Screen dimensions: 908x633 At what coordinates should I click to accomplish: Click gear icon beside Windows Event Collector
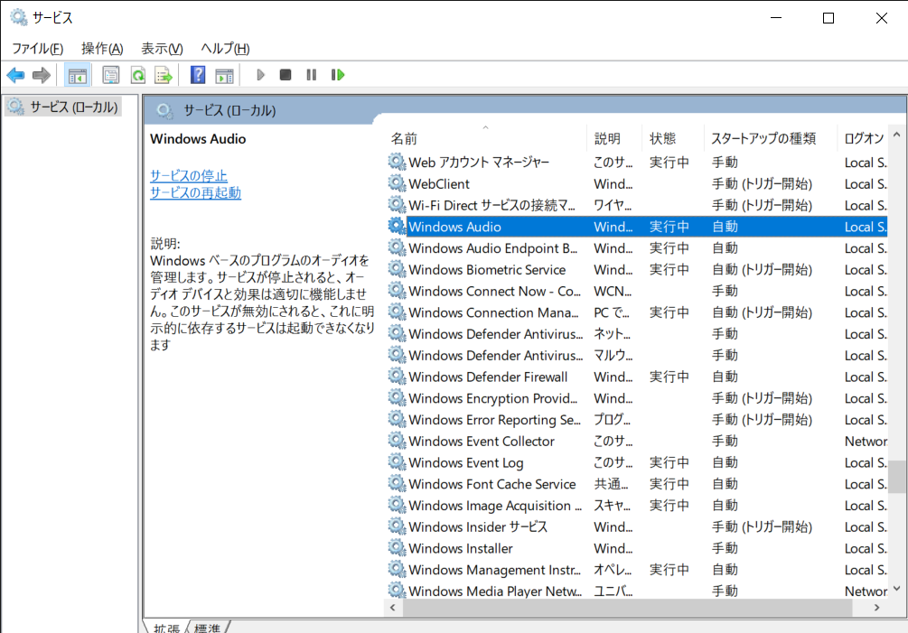397,441
